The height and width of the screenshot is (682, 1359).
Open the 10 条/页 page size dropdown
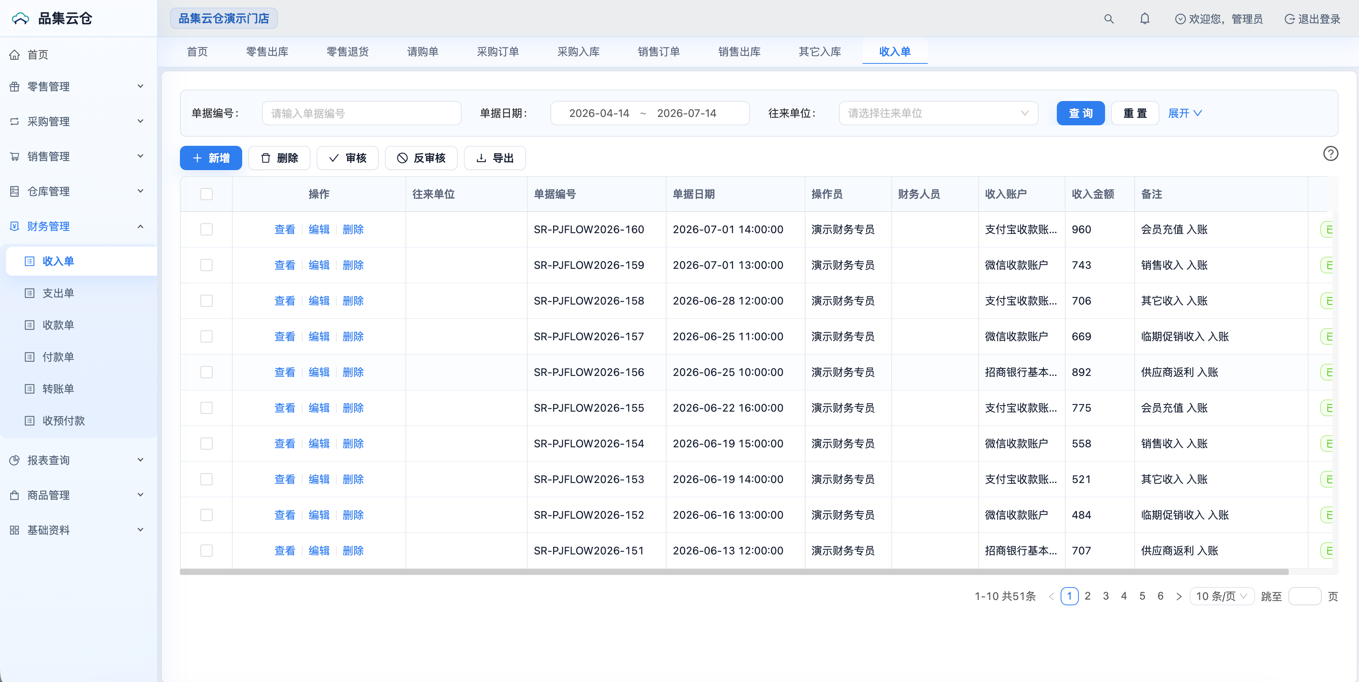tap(1221, 597)
